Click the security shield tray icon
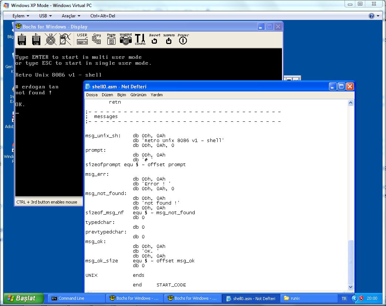 361,298
